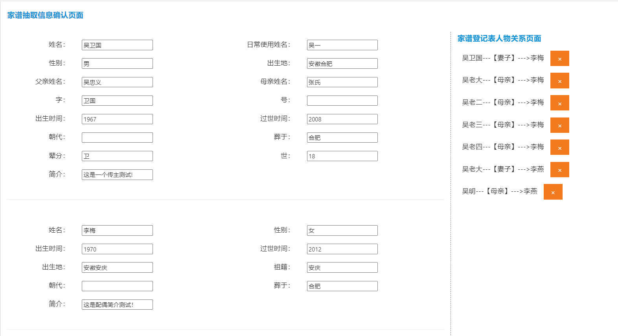Click the 世 field showing 18
This screenshot has width=618, height=336.
[342, 156]
